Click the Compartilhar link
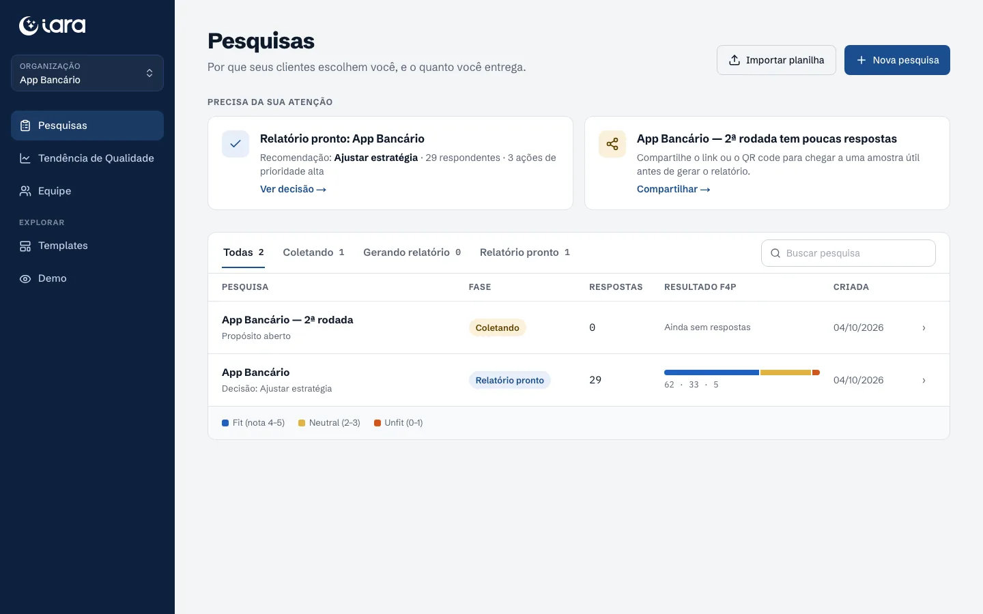This screenshot has height=614, width=983. (x=673, y=189)
